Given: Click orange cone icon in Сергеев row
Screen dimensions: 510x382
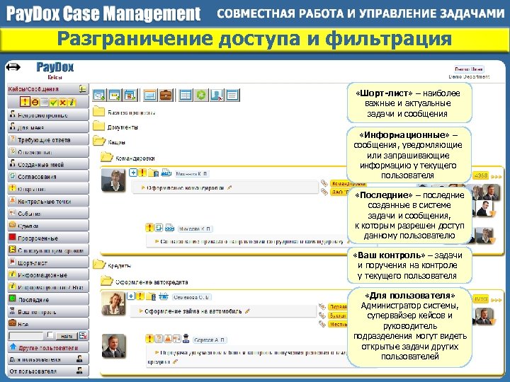Looking at the screenshot, I should click(167, 339).
